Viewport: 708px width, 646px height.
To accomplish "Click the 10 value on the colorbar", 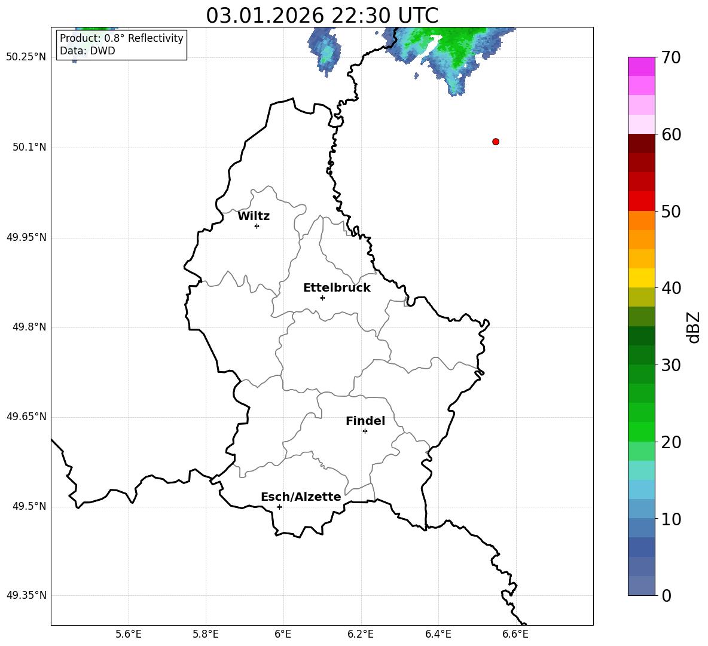I will pyautogui.click(x=671, y=519).
